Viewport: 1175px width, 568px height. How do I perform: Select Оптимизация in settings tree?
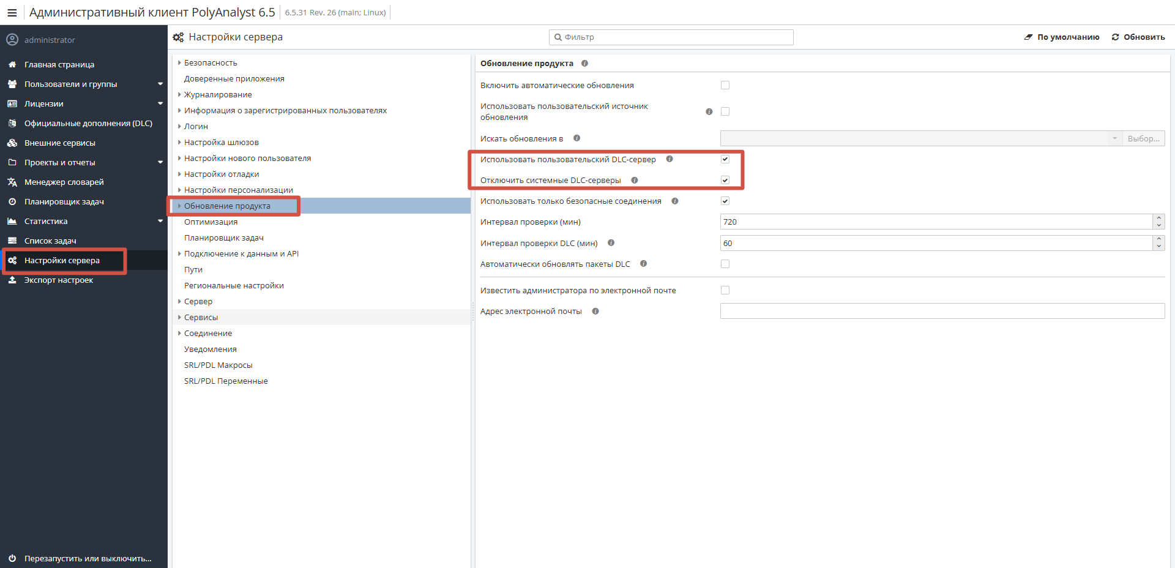[211, 222]
